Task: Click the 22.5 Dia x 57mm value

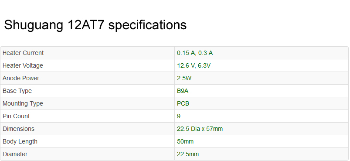Action: [200, 129]
